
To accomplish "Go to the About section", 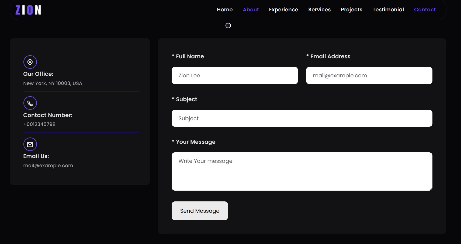I will click(x=251, y=10).
